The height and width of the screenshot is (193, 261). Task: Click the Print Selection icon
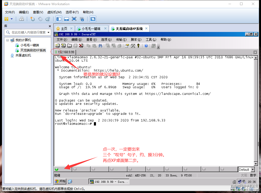coord(114,46)
